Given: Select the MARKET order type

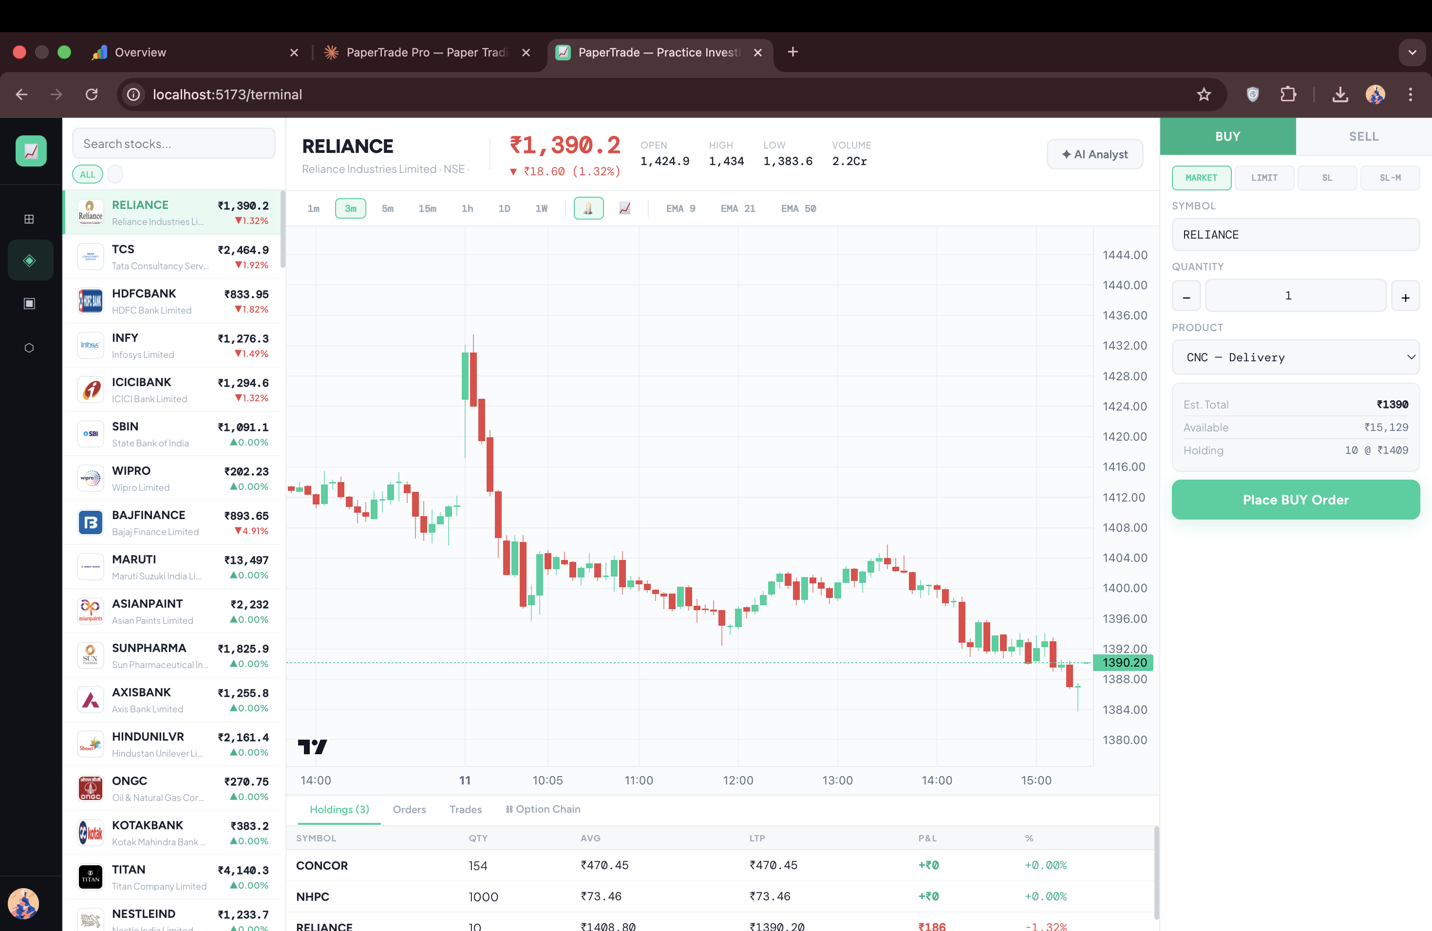Looking at the screenshot, I should pyautogui.click(x=1201, y=177).
